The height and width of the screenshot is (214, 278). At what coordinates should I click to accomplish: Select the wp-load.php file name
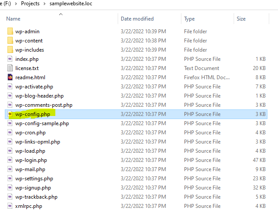[x=30, y=151]
